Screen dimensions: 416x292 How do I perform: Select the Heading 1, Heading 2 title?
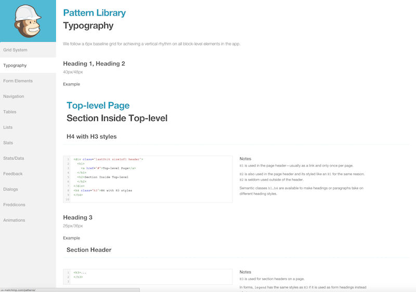click(x=94, y=64)
